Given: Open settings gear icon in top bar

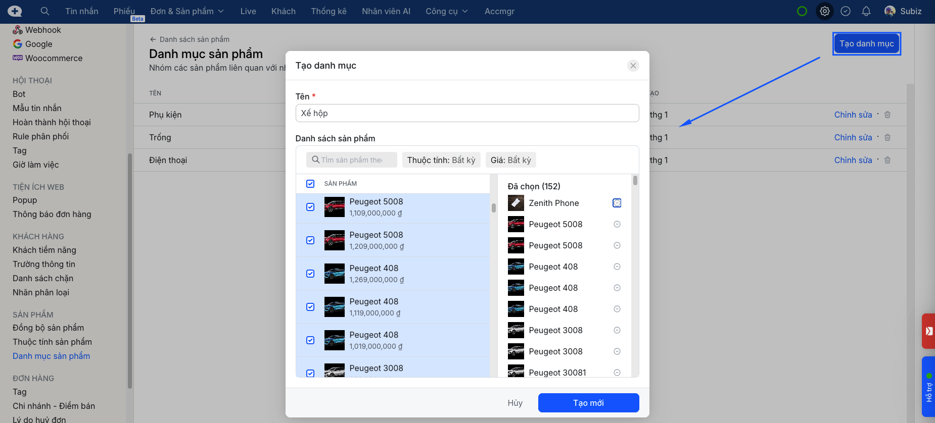Looking at the screenshot, I should [825, 11].
